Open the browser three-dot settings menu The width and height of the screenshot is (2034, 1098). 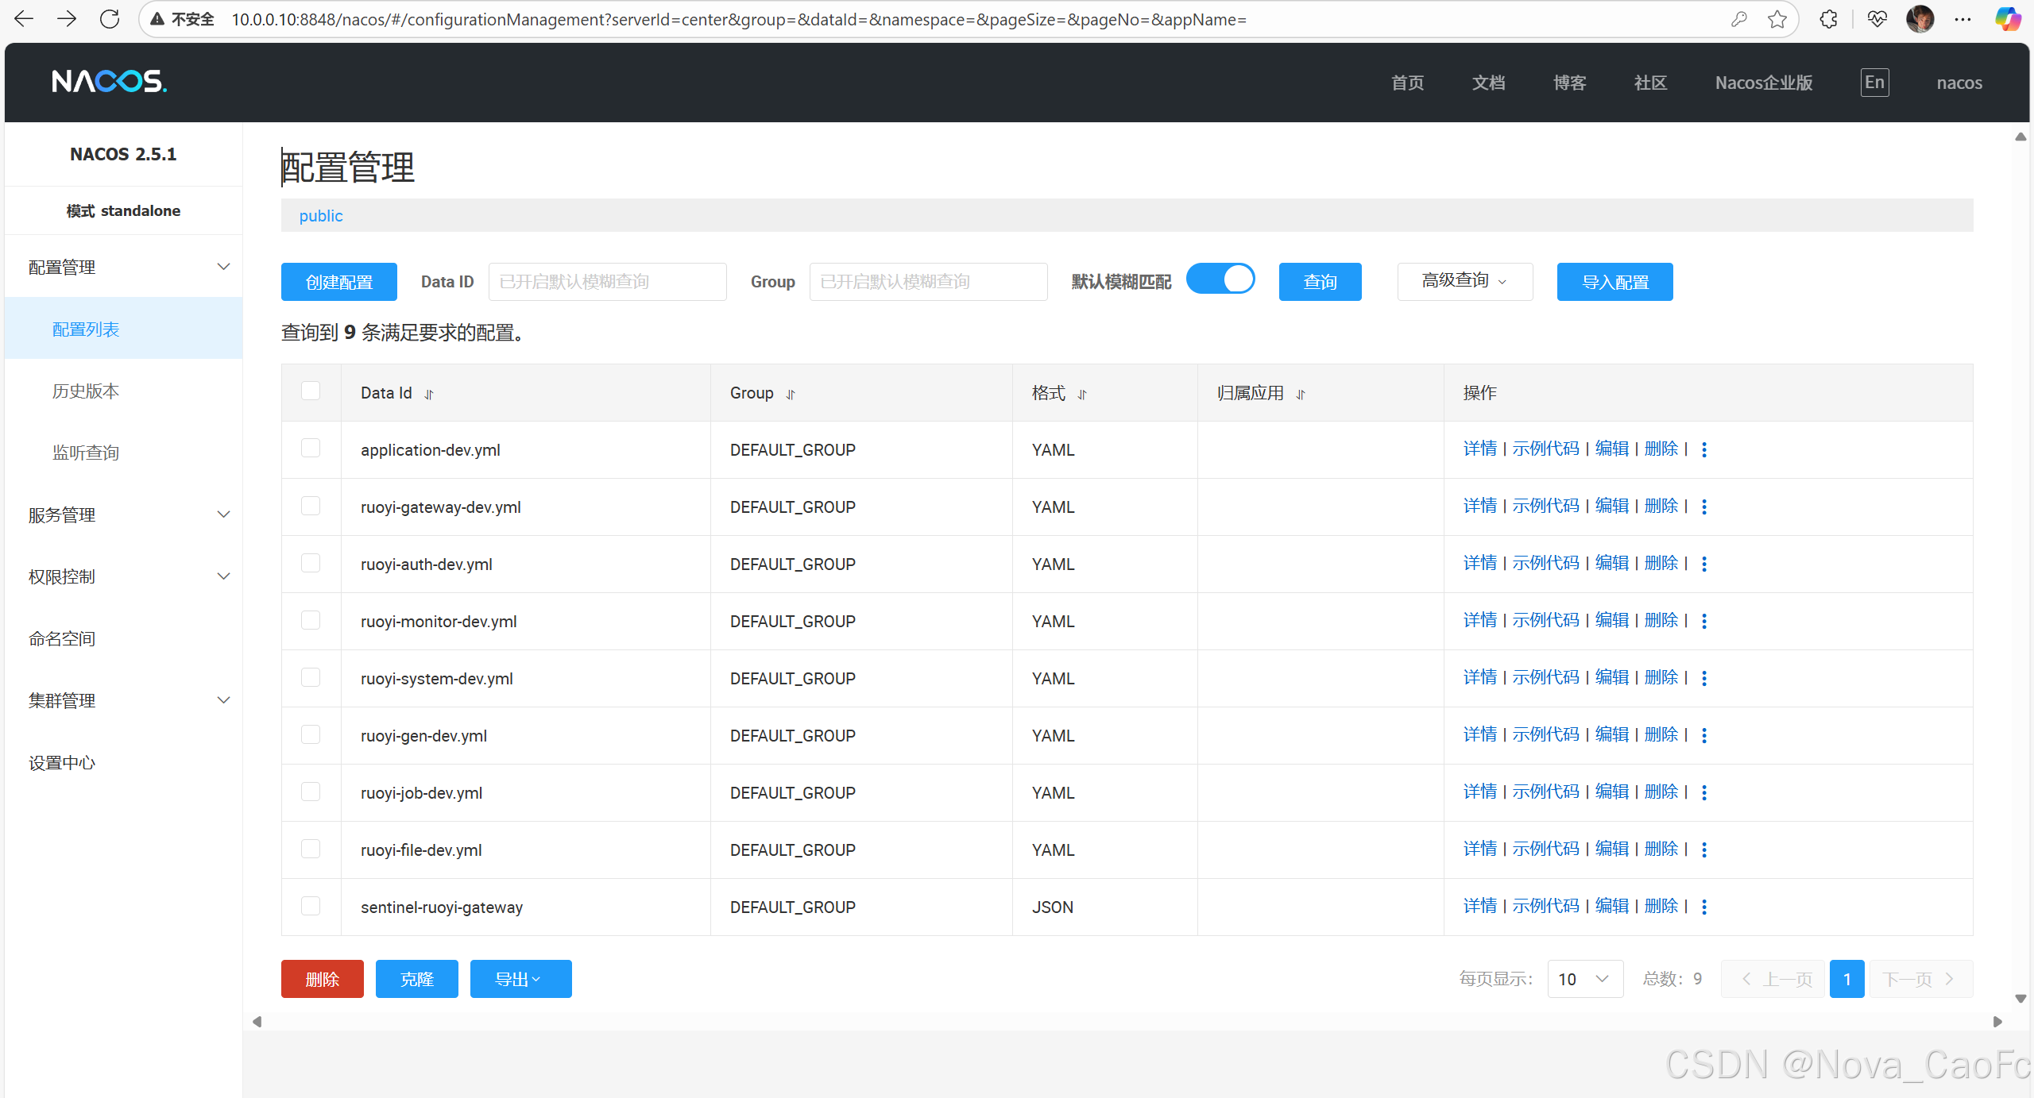coord(1962,19)
